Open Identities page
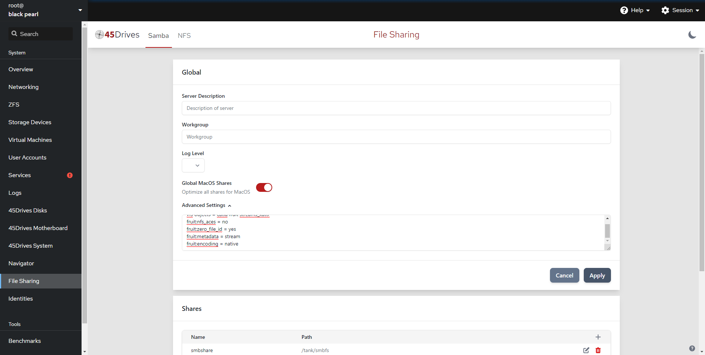Image resolution: width=705 pixels, height=355 pixels. (41, 299)
